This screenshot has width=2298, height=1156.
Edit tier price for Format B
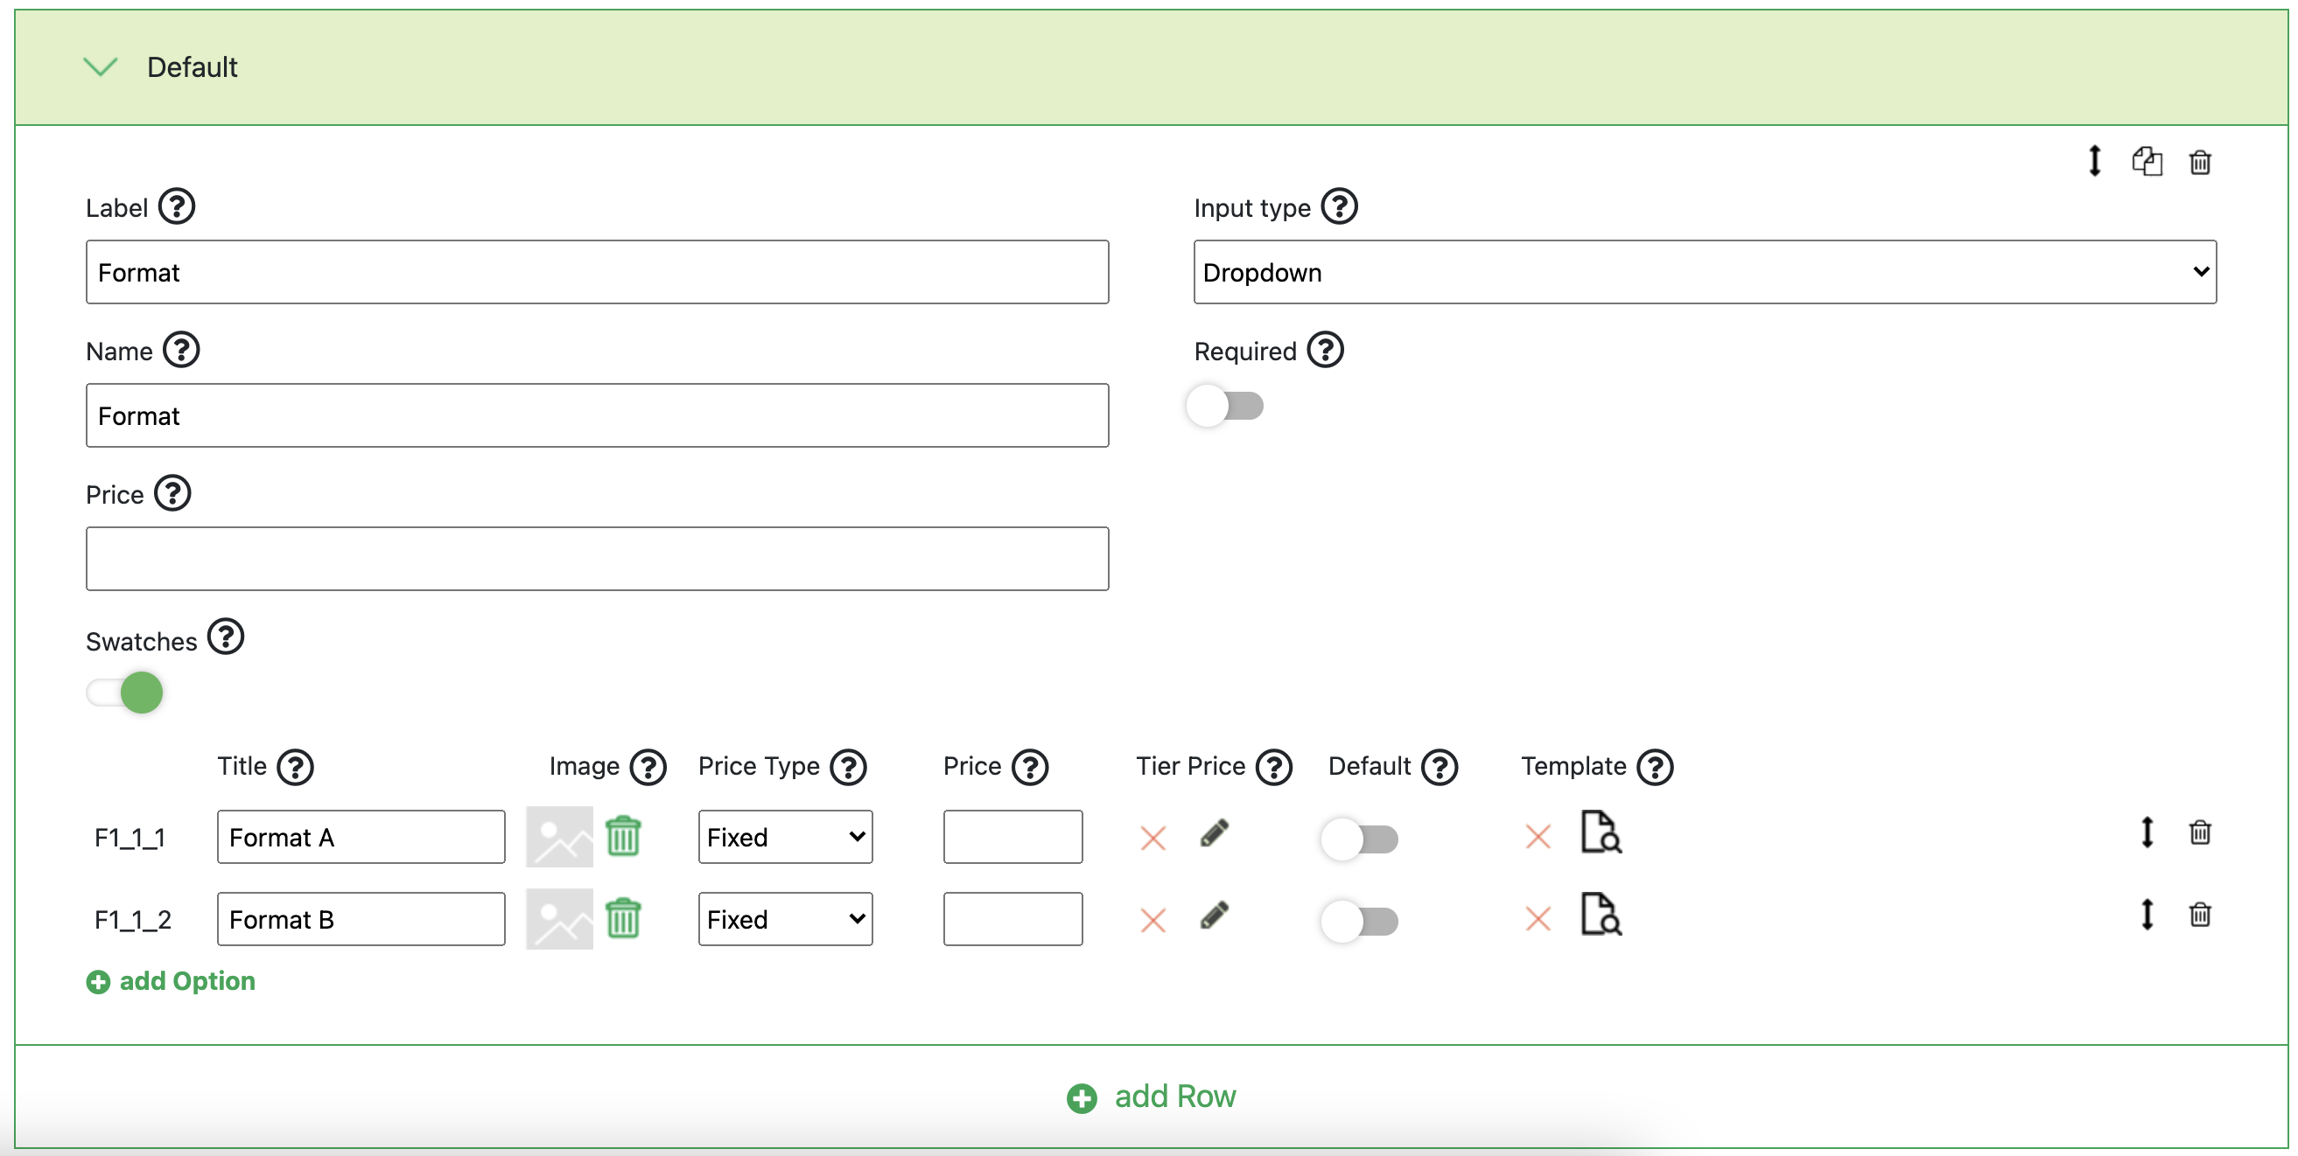point(1214,916)
